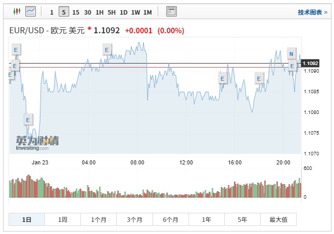The width and height of the screenshot is (334, 234).
Task: Click the EUR/USD 欧元 美元 title
Action: pos(46,30)
